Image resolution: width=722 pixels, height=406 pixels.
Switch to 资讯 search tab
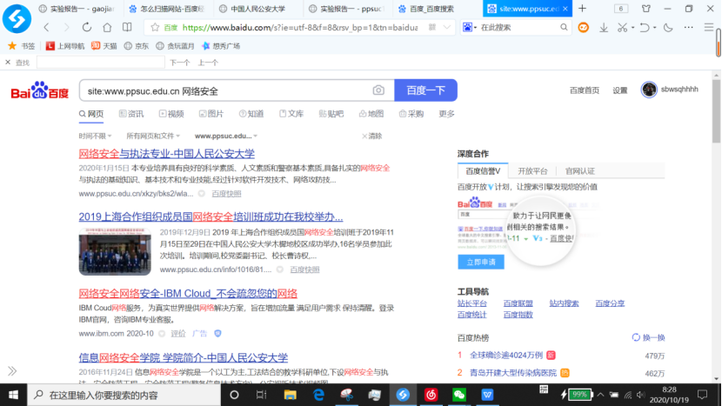tap(131, 114)
